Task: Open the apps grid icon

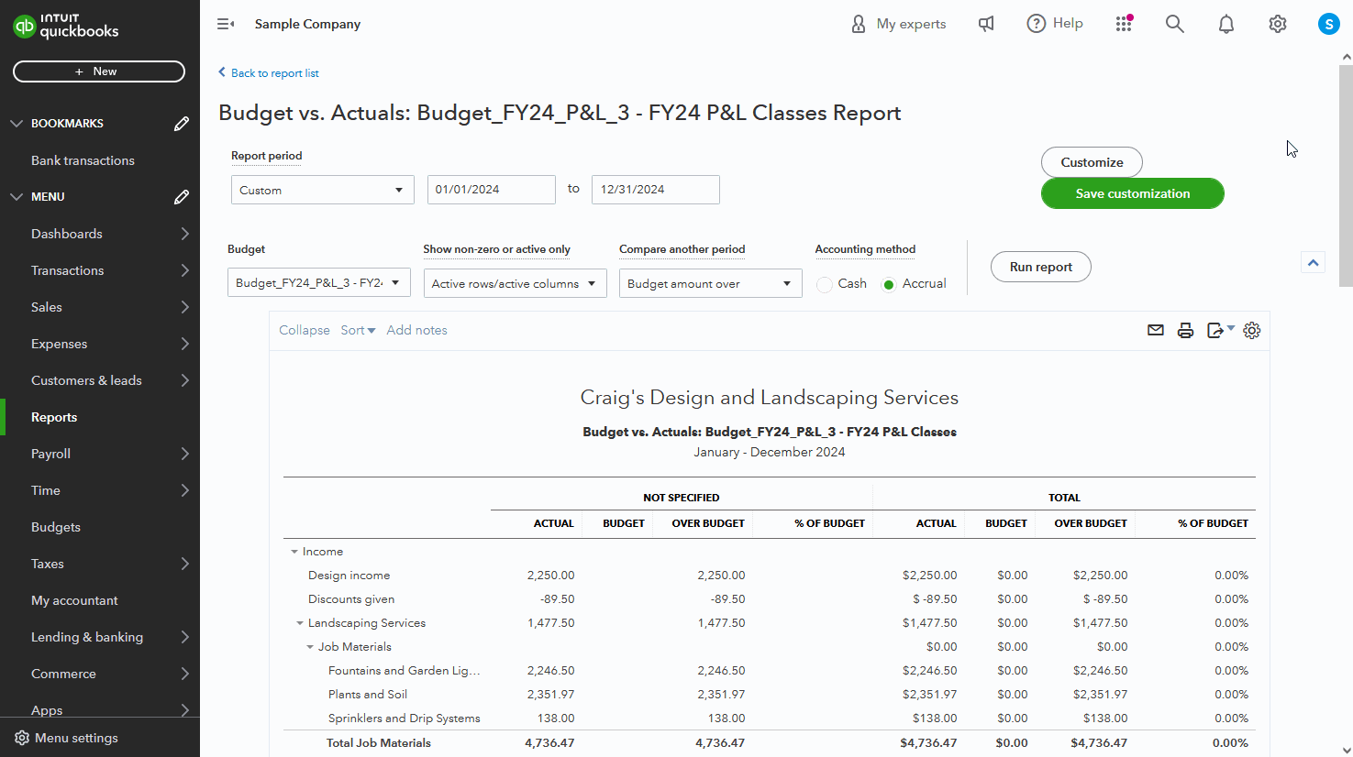Action: [x=1123, y=24]
